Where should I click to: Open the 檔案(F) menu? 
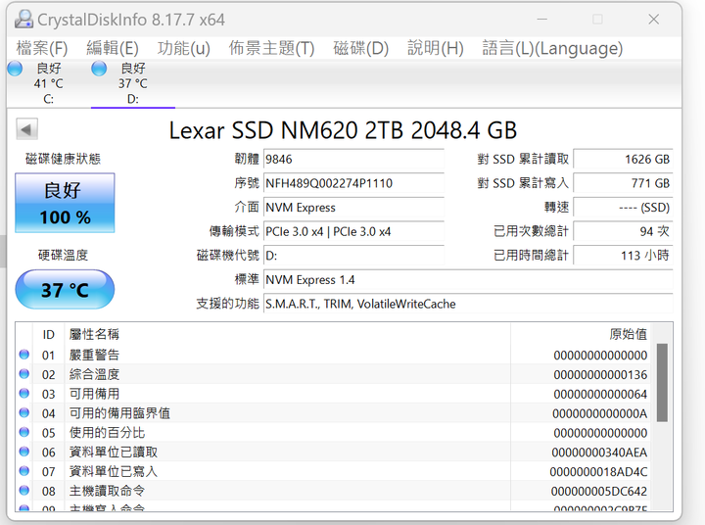click(x=42, y=48)
